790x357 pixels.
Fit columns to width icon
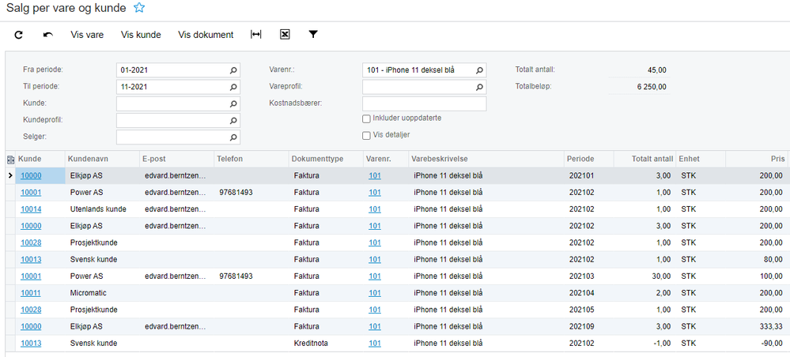[x=256, y=34]
